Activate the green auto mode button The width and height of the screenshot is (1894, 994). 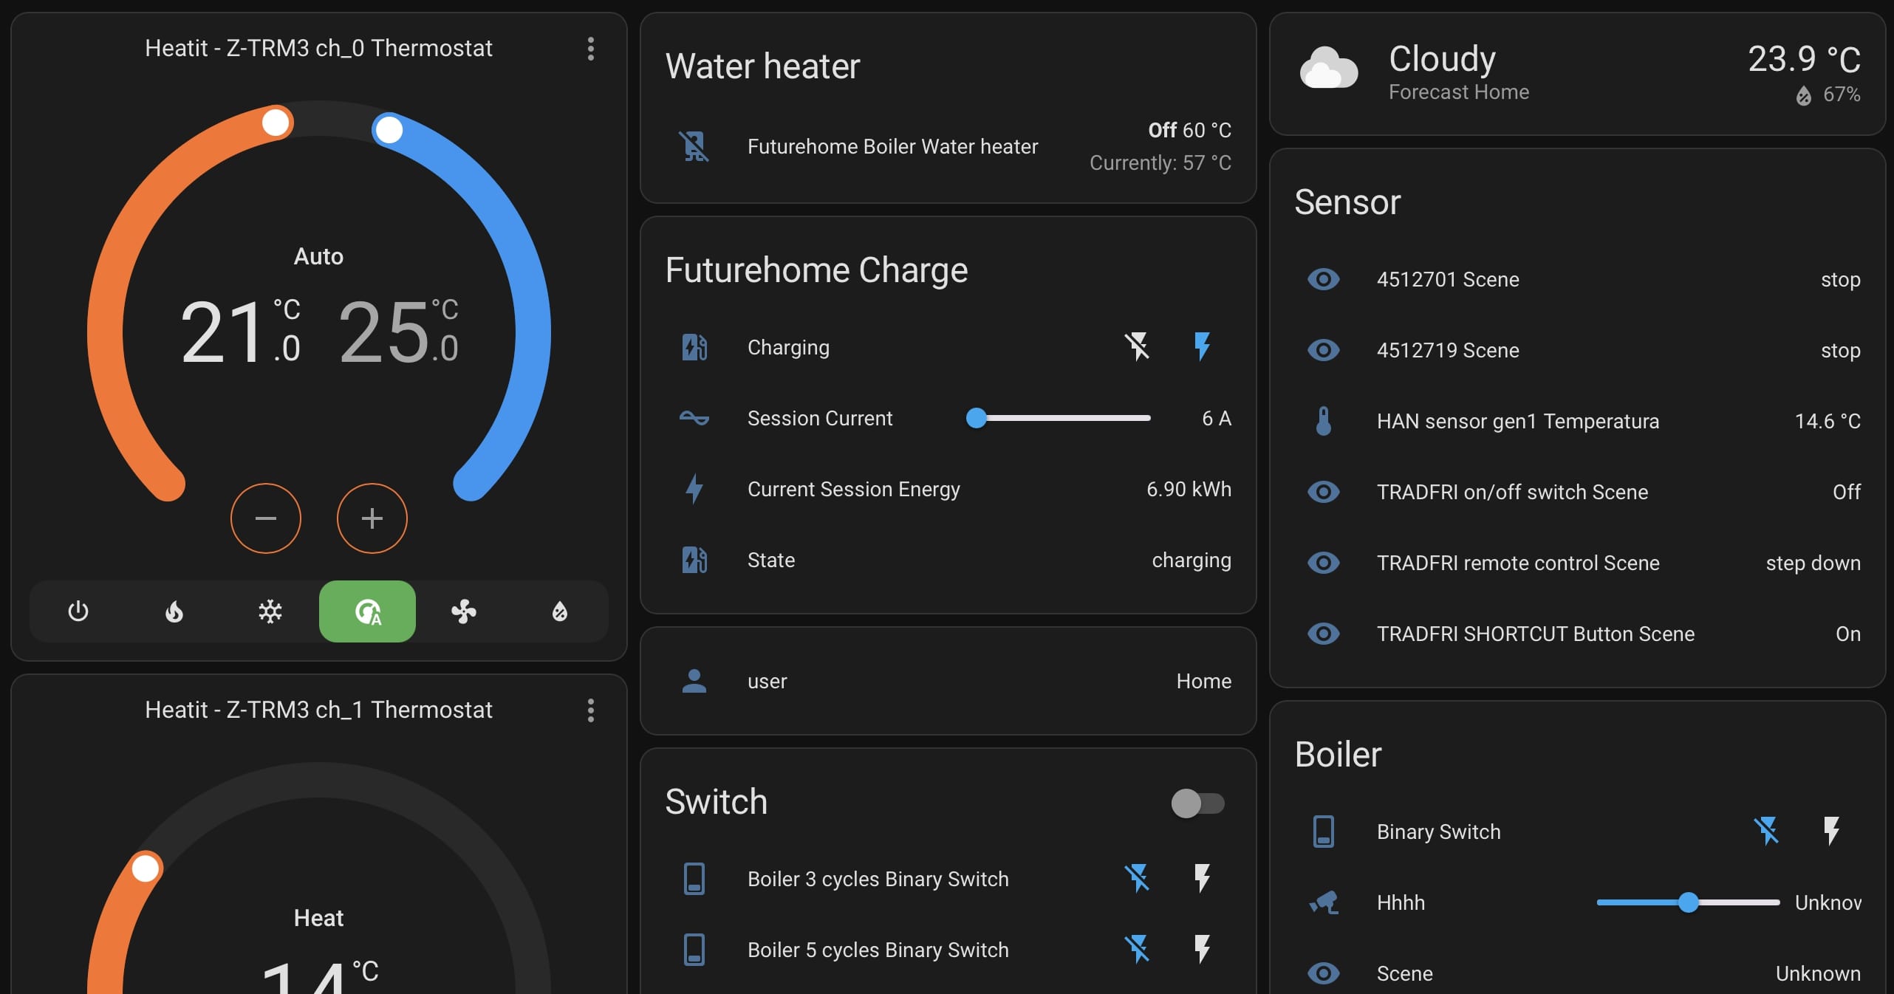(x=367, y=611)
